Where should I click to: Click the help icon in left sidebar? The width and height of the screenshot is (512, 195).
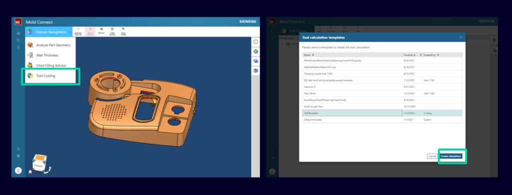[x=18, y=149]
